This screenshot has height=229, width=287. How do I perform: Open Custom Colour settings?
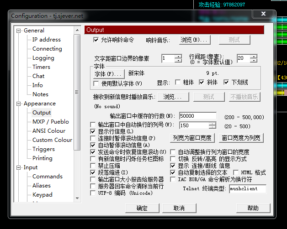(53, 140)
